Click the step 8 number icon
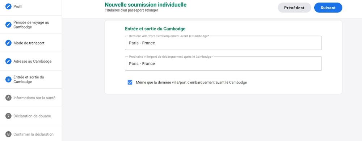362x141 pixels. point(8,134)
